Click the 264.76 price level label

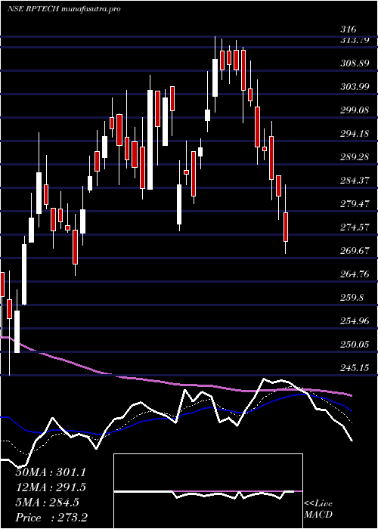pos(354,274)
